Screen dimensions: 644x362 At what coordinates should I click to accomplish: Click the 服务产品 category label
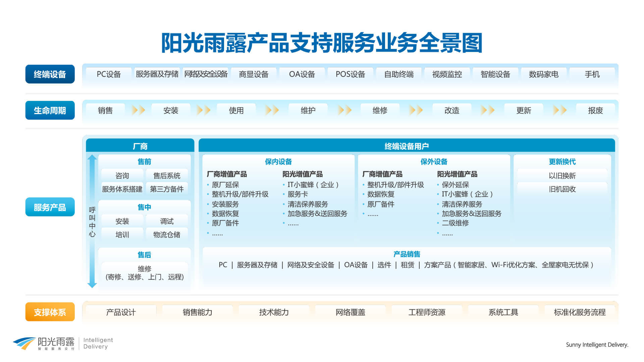coord(50,207)
